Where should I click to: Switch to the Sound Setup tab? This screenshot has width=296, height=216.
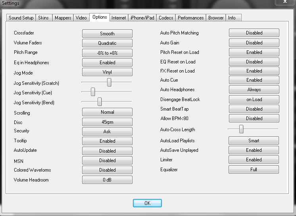(21, 18)
